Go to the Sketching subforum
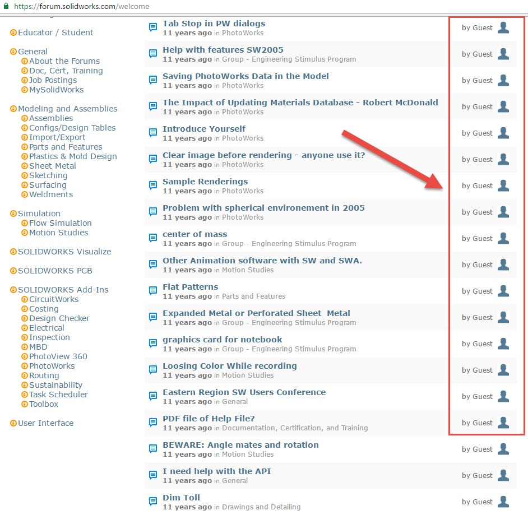528x515 pixels. point(48,175)
